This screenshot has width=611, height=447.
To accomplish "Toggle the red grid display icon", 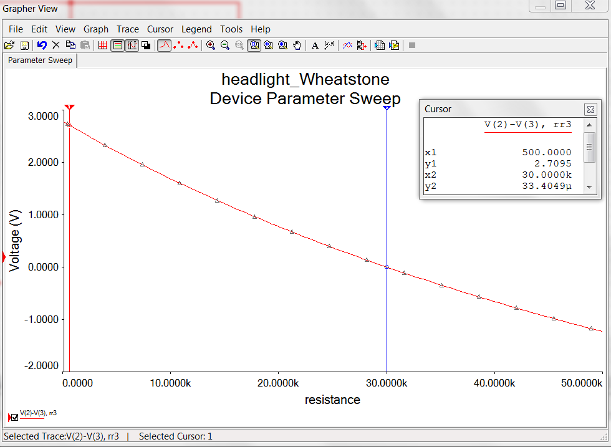I will pyautogui.click(x=103, y=45).
